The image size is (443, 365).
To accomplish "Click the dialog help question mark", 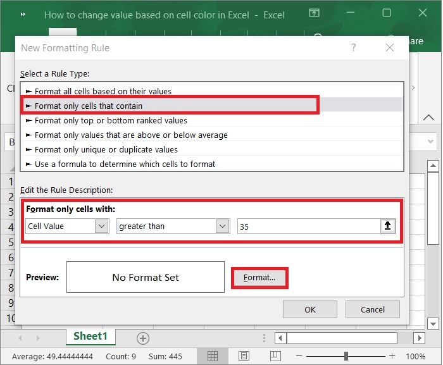I will pyautogui.click(x=354, y=47).
